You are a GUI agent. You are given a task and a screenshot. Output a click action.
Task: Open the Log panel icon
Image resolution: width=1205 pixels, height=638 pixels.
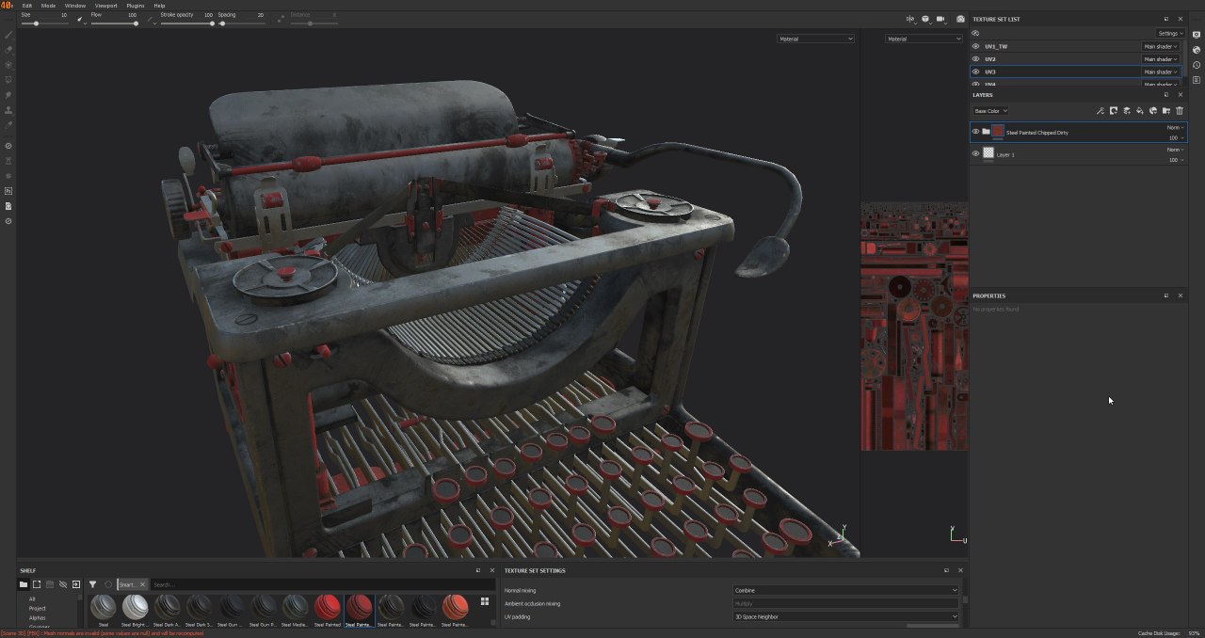tap(1196, 80)
